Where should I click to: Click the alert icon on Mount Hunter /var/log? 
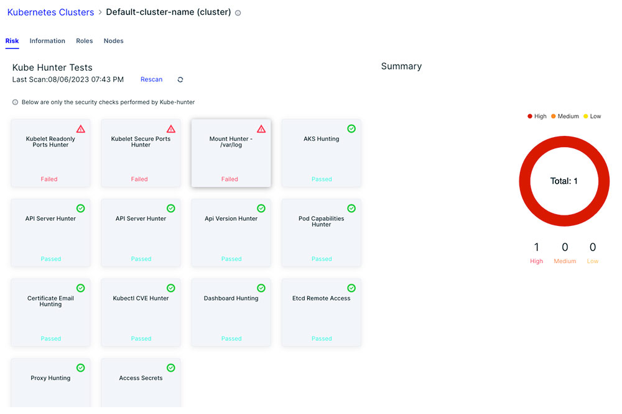[x=261, y=129]
